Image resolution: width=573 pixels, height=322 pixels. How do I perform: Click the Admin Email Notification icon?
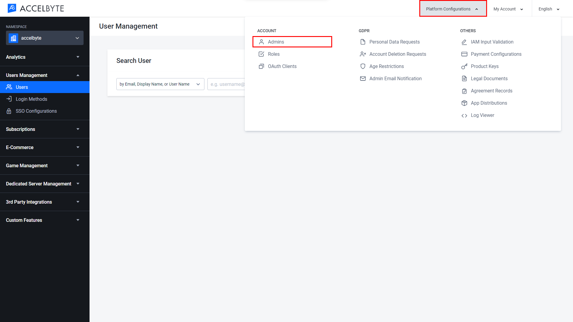[362, 78]
